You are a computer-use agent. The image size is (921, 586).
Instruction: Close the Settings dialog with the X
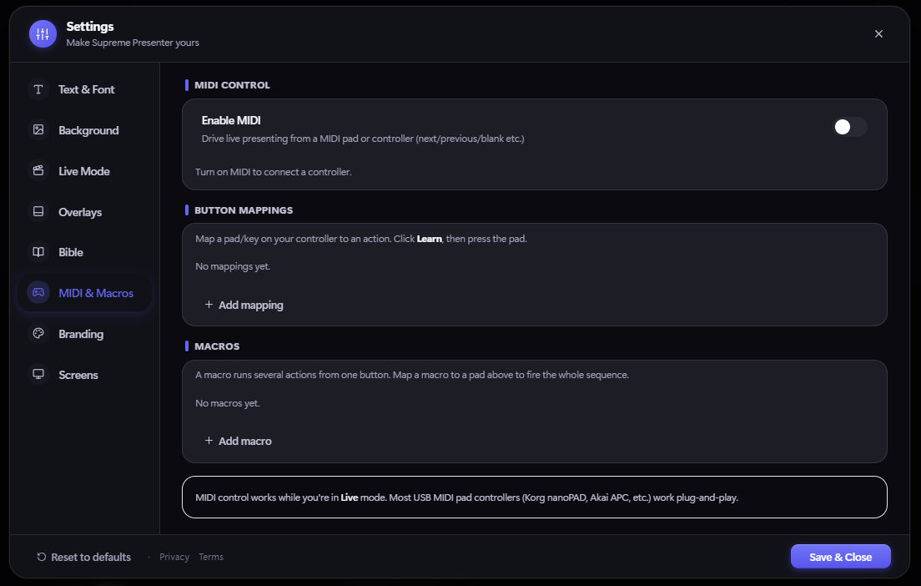(x=878, y=34)
